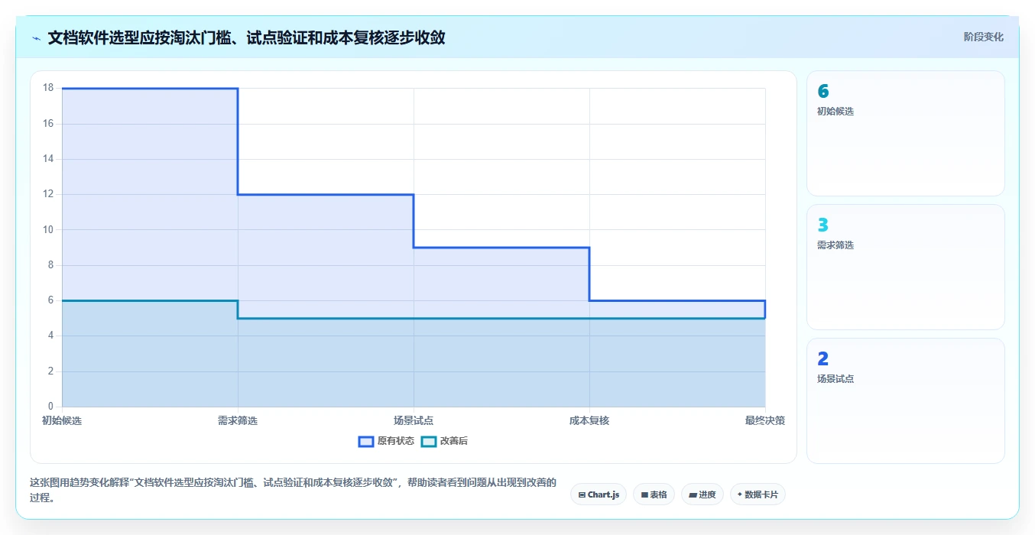Click the 需求筛选 x-axis label
Screen dimensions: 1035x535
[x=238, y=420]
